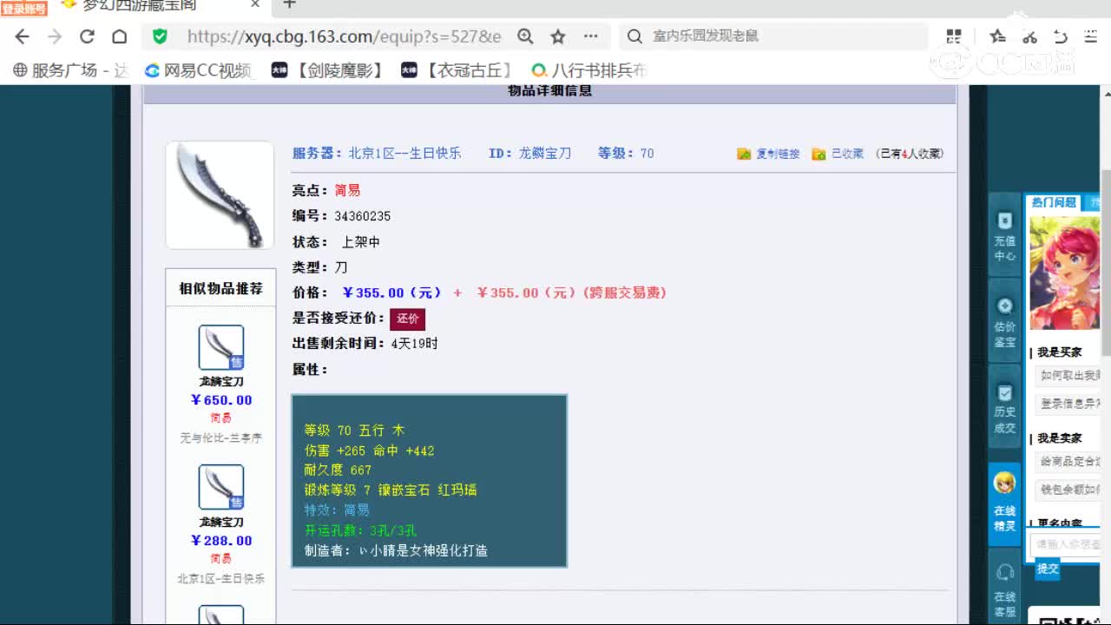Submit the question with 提交
This screenshot has width=1111, height=625.
pos(1048,569)
